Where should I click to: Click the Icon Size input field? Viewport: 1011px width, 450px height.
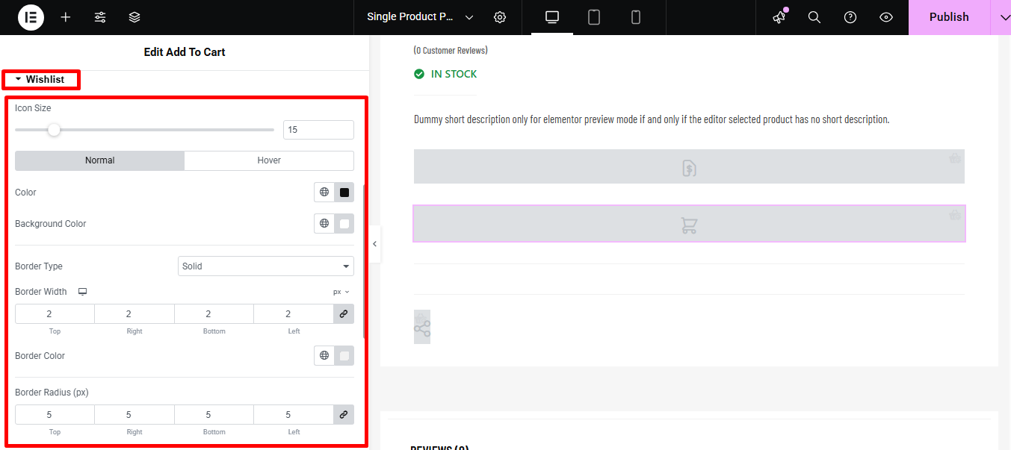click(x=318, y=130)
